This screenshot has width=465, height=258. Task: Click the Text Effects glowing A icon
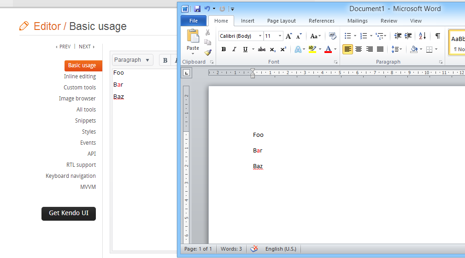point(298,49)
